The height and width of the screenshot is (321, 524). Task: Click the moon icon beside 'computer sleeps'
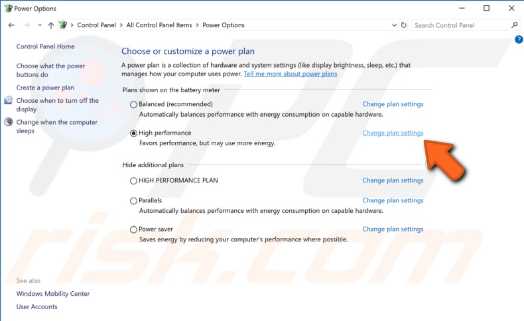9,122
